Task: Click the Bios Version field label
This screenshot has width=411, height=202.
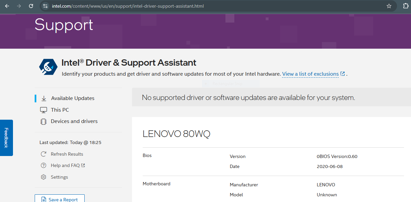Action: pyautogui.click(x=238, y=156)
